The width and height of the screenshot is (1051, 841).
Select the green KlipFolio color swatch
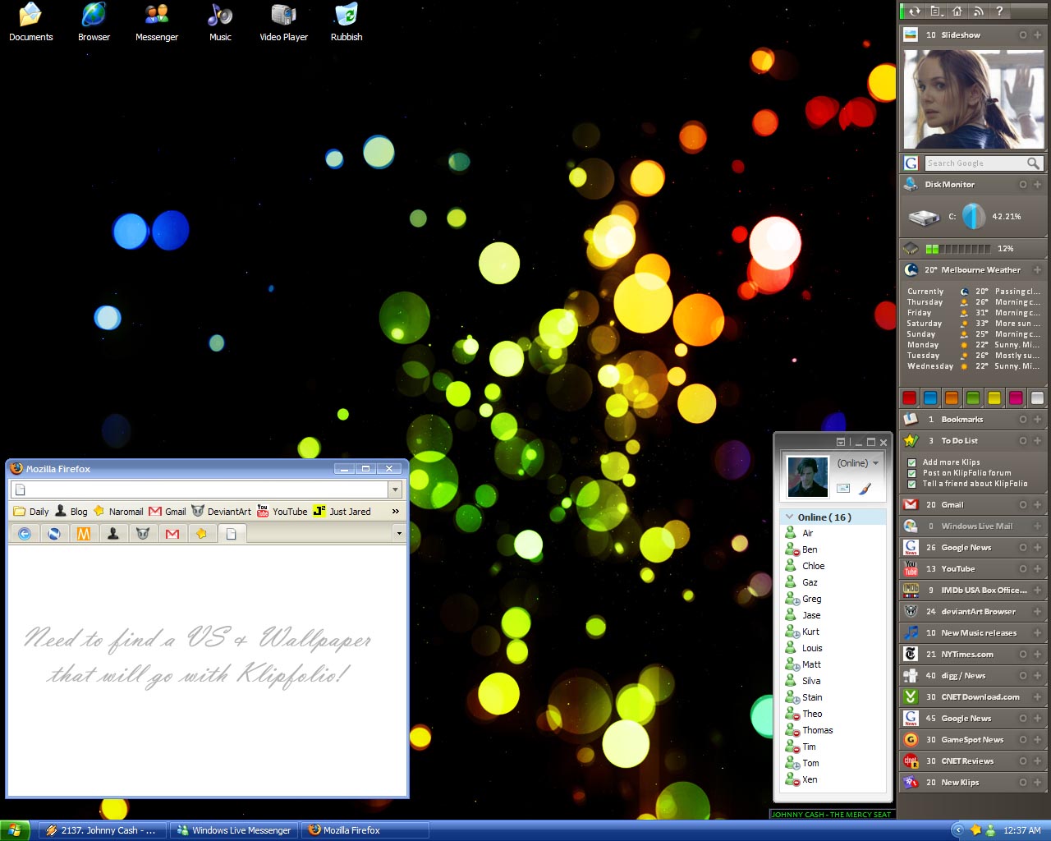pos(973,398)
